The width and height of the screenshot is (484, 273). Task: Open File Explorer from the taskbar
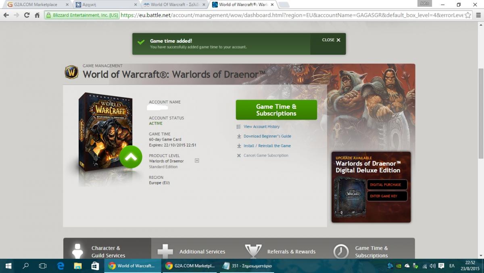78,266
